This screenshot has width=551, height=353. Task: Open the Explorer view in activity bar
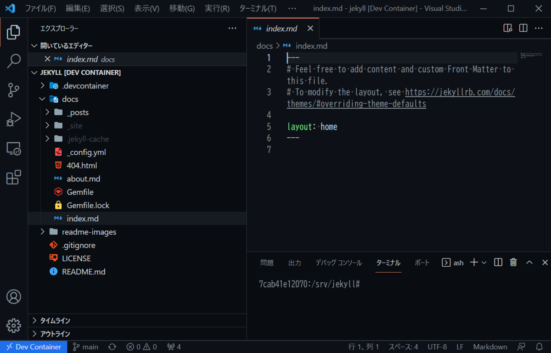point(14,32)
